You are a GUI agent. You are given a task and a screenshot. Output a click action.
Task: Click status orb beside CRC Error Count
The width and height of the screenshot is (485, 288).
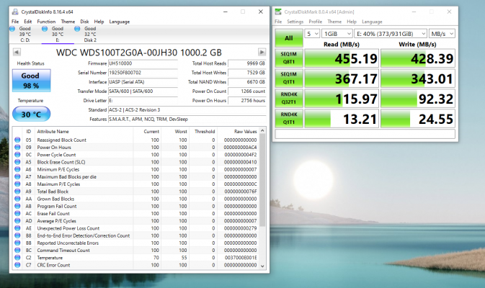click(17, 265)
